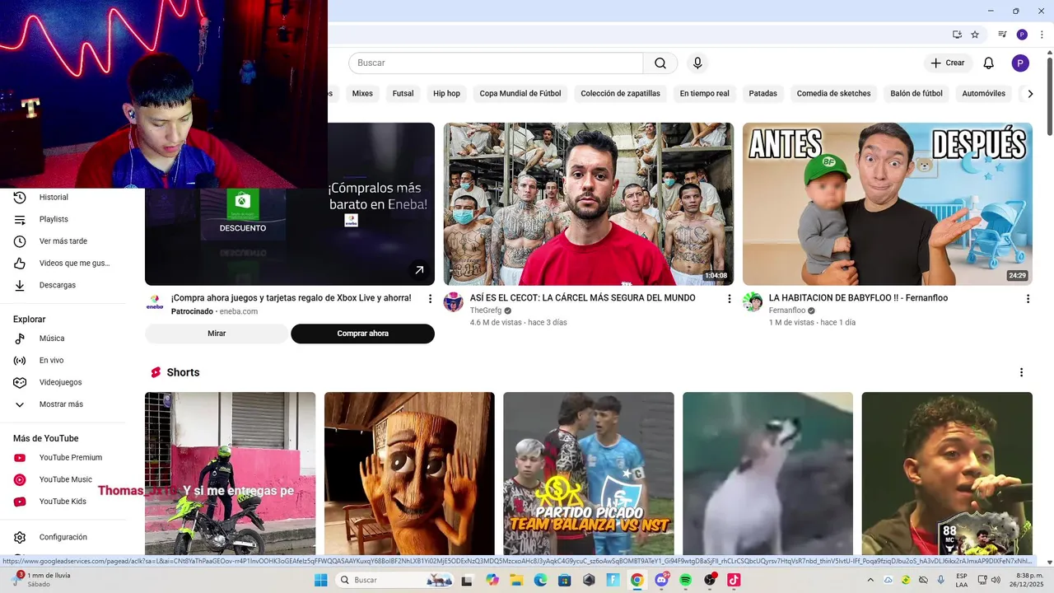Select the Patadas chip
This screenshot has height=593, width=1054.
click(x=763, y=94)
